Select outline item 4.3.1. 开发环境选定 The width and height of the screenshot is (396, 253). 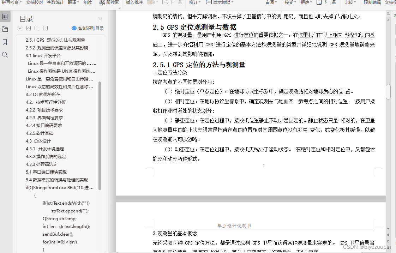(45, 149)
